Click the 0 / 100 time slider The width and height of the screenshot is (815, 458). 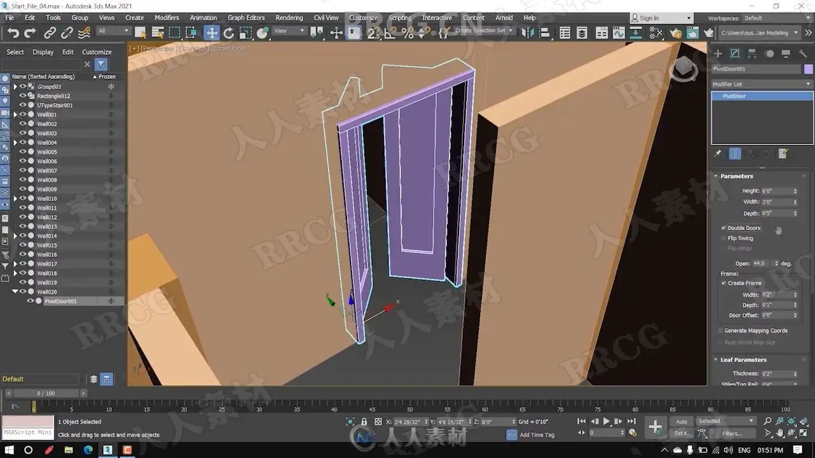46,394
